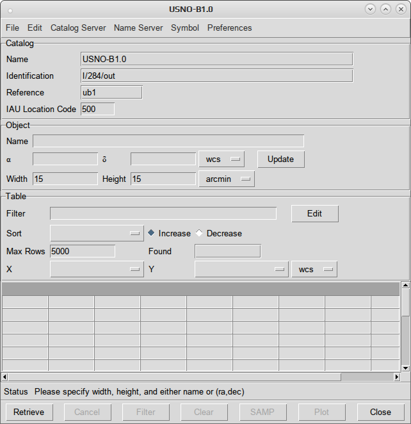Image resolution: width=411 pixels, height=424 pixels.
Task: Focus the Catalog Name field USNO-B1.0
Action: [x=217, y=59]
